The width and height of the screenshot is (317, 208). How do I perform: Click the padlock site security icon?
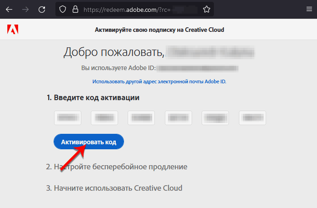(x=75, y=9)
